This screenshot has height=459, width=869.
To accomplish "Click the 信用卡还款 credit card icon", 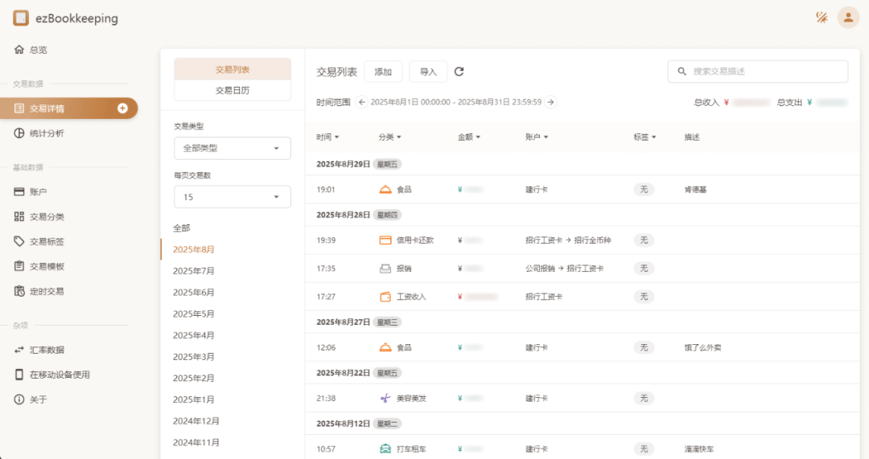I will point(385,240).
